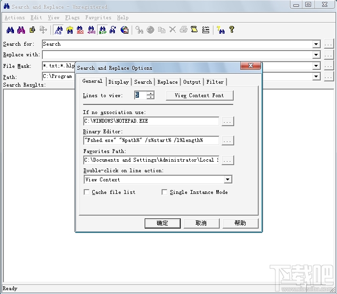Click the binoculars with question mark icon
This screenshot has height=294, width=337.
coord(221,30)
